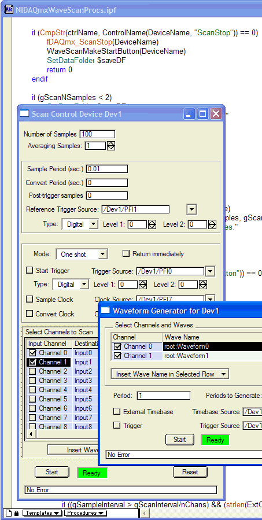The height and width of the screenshot is (520, 262).
Task: Click the Waveform Generator window title icon
Action: (105, 311)
